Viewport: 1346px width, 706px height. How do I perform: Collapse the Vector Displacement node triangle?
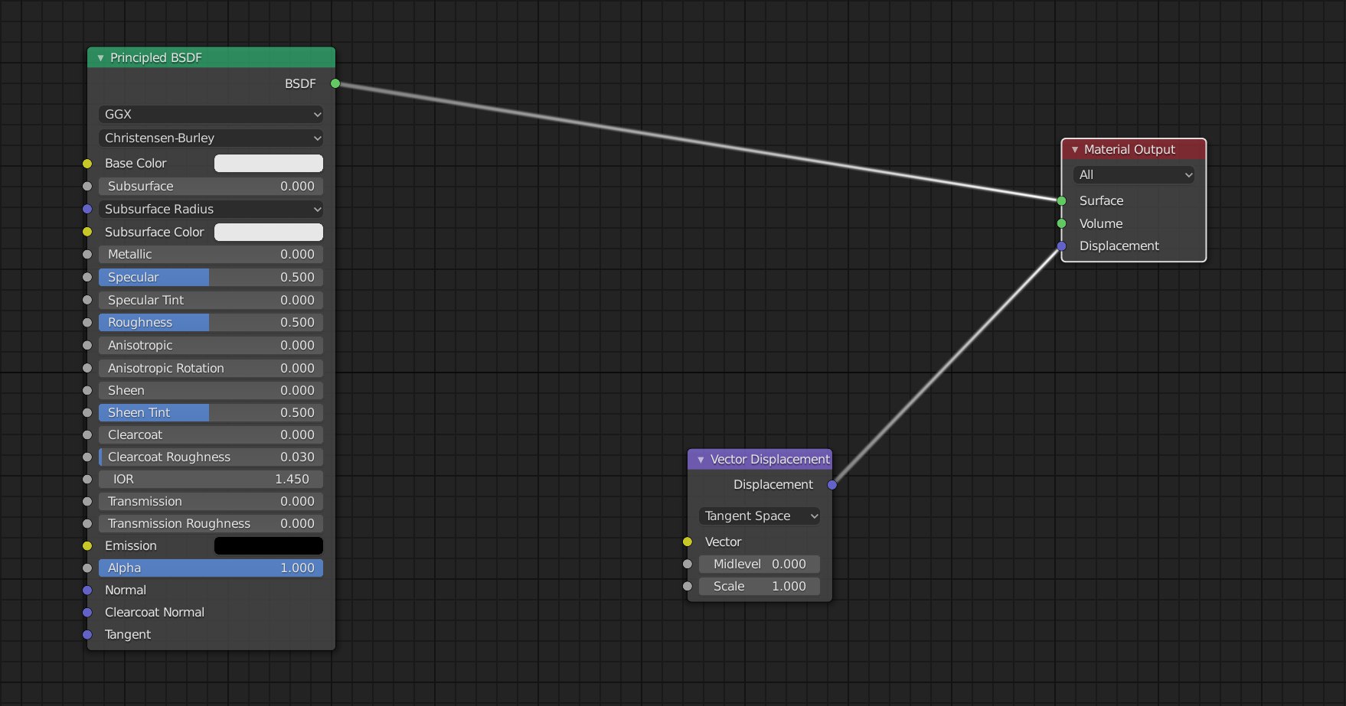point(701,460)
